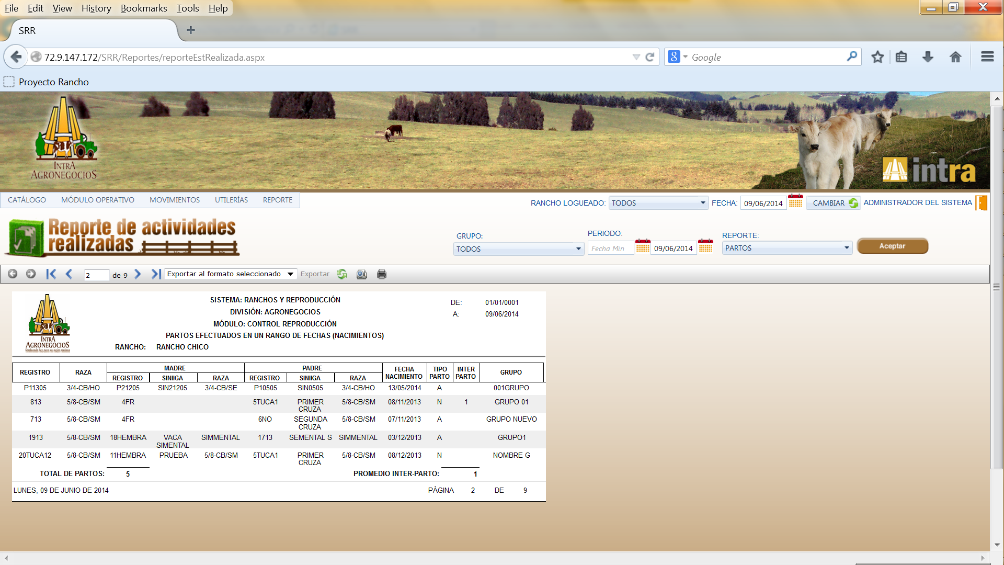1004x565 pixels.
Task: Expand the REPORTE dropdown showing PARTOS
Action: pyautogui.click(x=846, y=248)
